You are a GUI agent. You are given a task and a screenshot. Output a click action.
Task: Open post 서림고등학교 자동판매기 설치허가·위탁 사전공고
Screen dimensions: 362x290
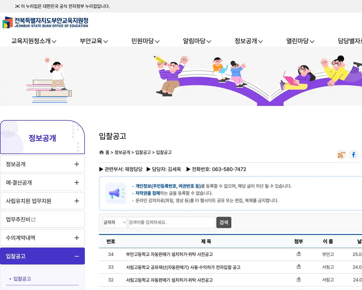point(169,280)
